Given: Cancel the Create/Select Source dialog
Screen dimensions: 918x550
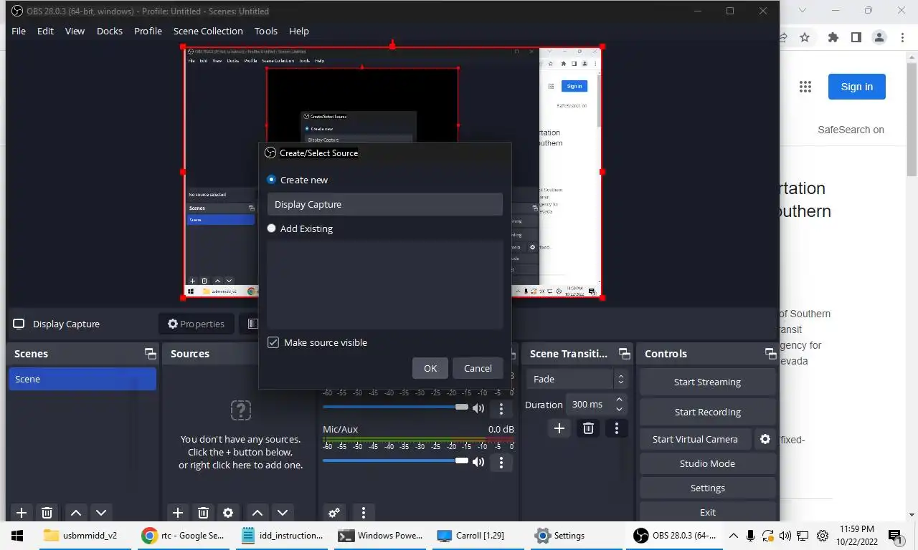Looking at the screenshot, I should click(478, 368).
